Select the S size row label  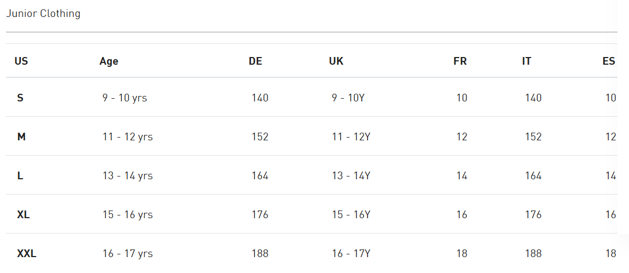[x=20, y=98]
